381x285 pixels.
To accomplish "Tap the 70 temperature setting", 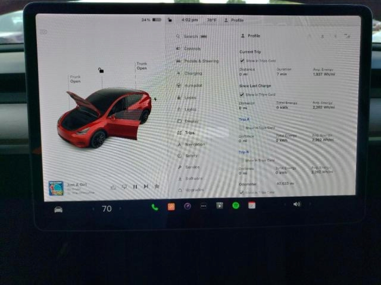I will click(107, 209).
